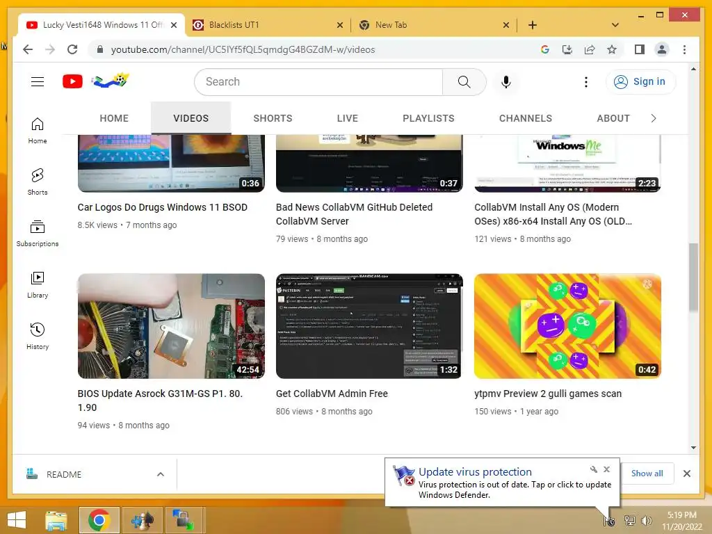Expand README download options chevron
The height and width of the screenshot is (534, 712).
[x=161, y=474]
